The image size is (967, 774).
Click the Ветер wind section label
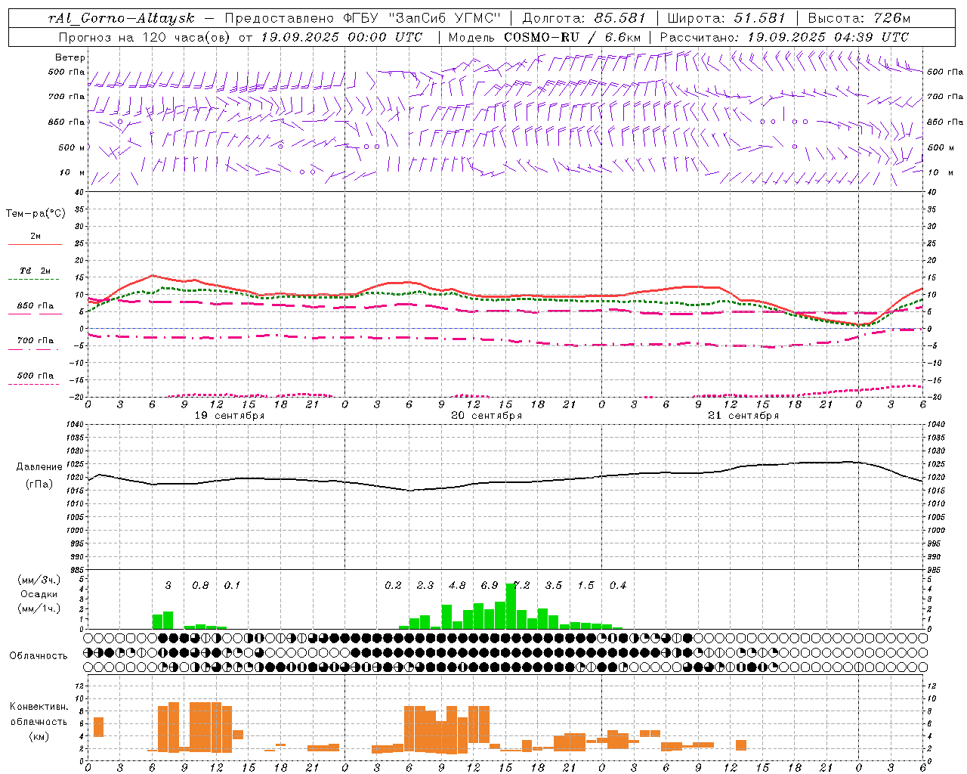[x=70, y=57]
